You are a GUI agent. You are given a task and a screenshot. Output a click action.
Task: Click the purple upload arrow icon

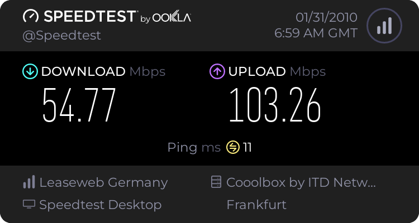[x=217, y=71]
